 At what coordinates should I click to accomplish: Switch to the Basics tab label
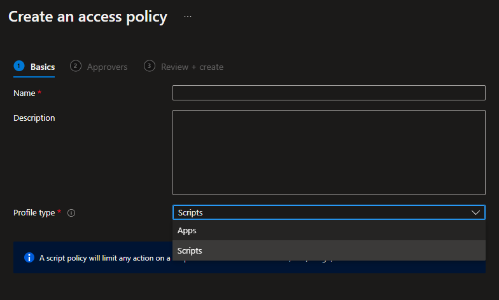click(43, 67)
